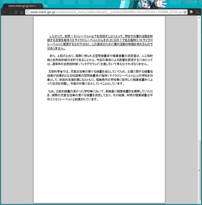The width and height of the screenshot is (202, 205).
Task: Click the last line 均 0.3 ミリシーベルト
Action: 73,100
